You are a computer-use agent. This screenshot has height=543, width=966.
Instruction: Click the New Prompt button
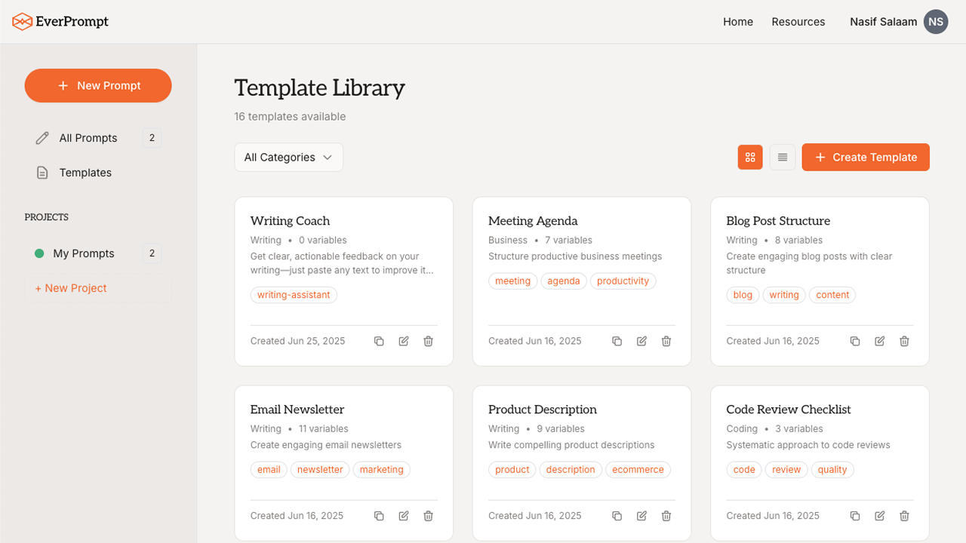97,85
